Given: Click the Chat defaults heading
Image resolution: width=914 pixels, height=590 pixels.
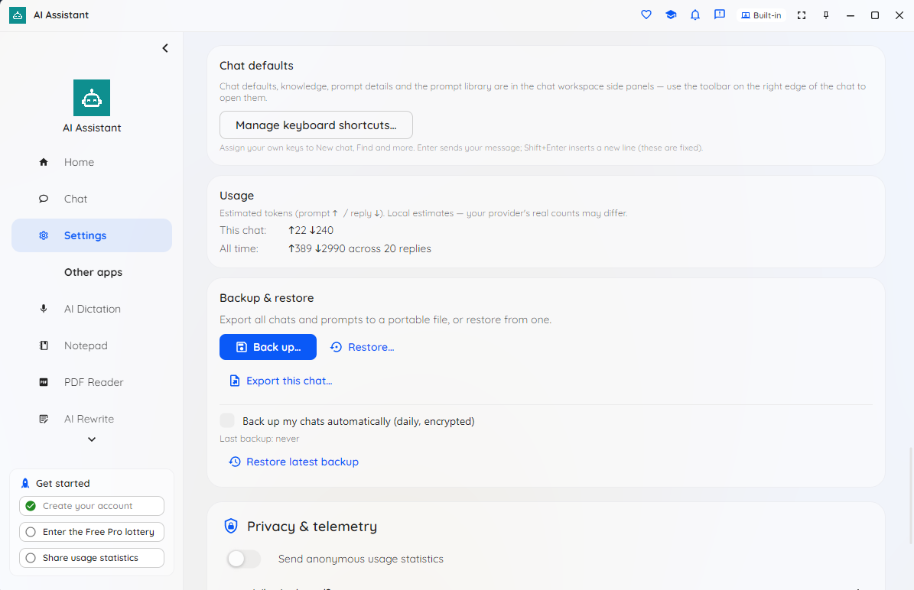Looking at the screenshot, I should [256, 66].
